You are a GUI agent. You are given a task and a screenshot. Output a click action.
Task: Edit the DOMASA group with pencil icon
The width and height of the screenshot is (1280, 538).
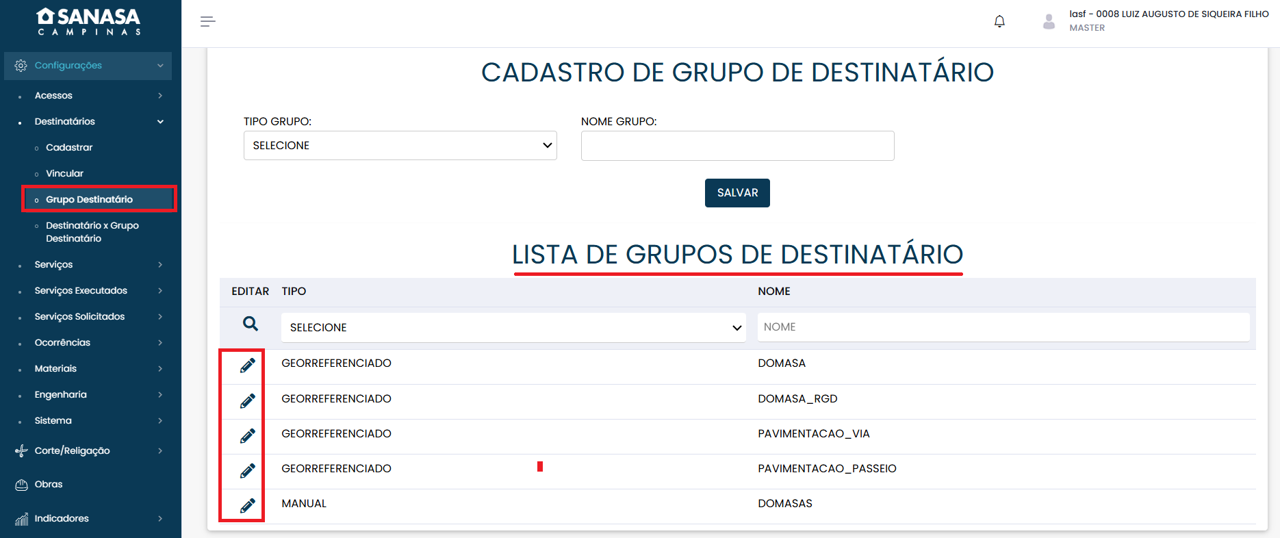click(247, 366)
